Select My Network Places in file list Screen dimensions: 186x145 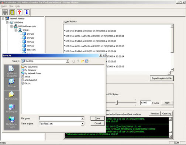point(31,73)
